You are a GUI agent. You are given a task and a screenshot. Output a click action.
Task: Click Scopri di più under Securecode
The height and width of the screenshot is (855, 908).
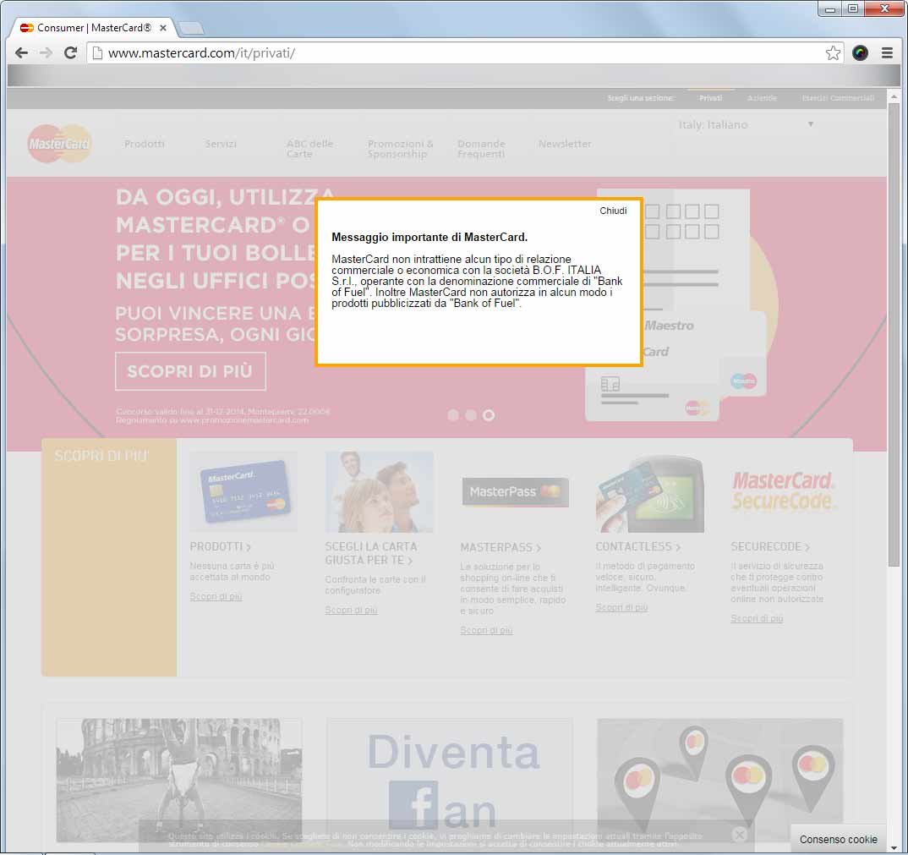[x=757, y=619]
